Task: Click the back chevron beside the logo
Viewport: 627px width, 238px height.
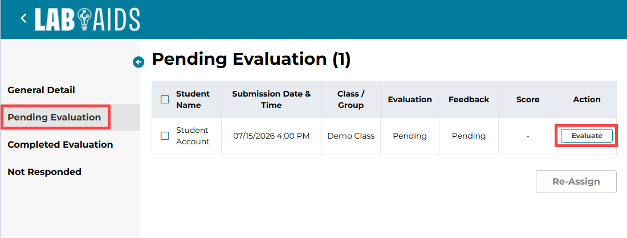Action: pyautogui.click(x=23, y=18)
